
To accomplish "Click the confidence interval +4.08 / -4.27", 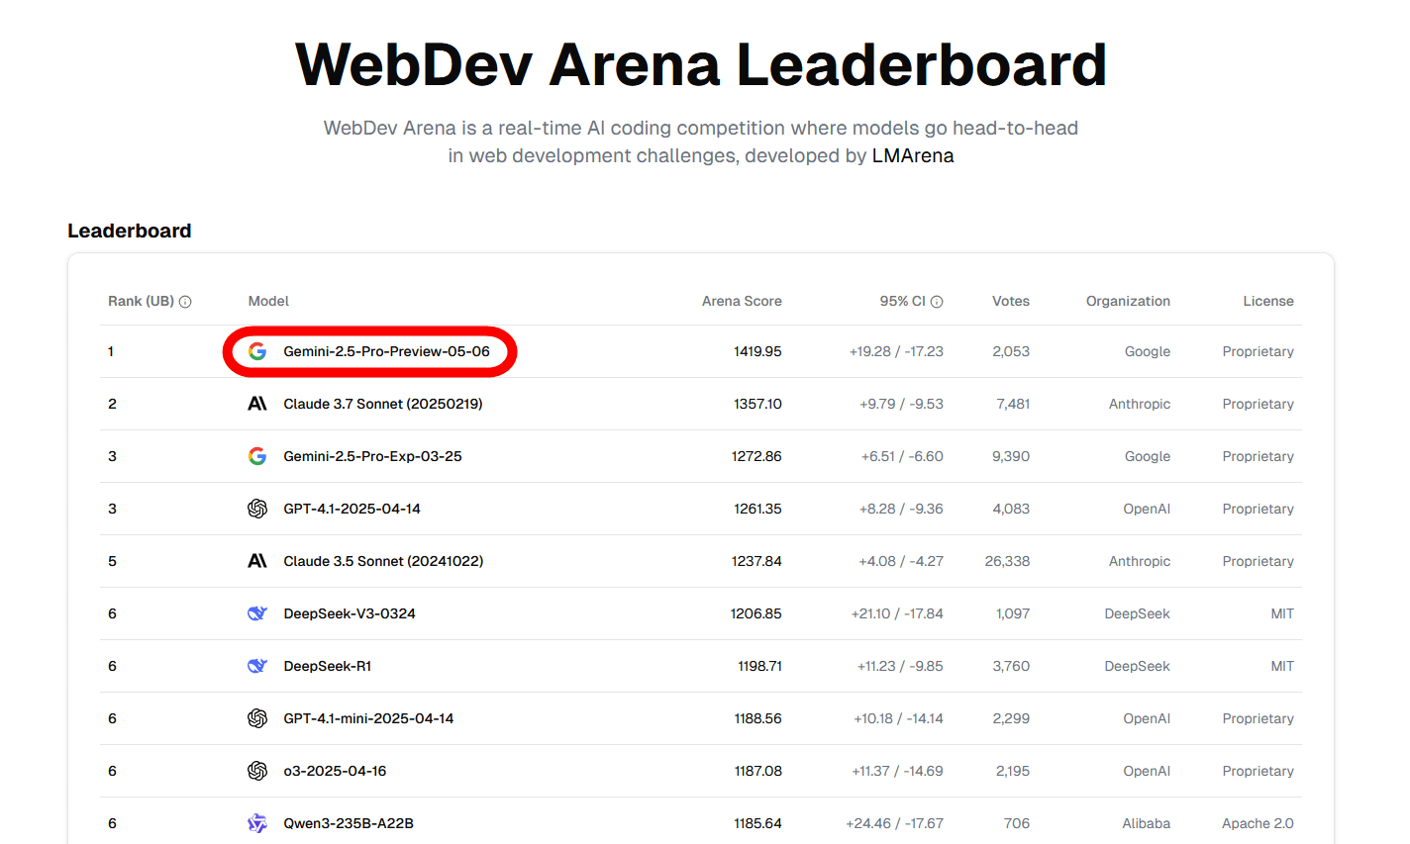I will (901, 561).
